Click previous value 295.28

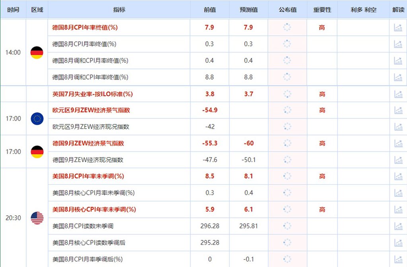(x=210, y=243)
